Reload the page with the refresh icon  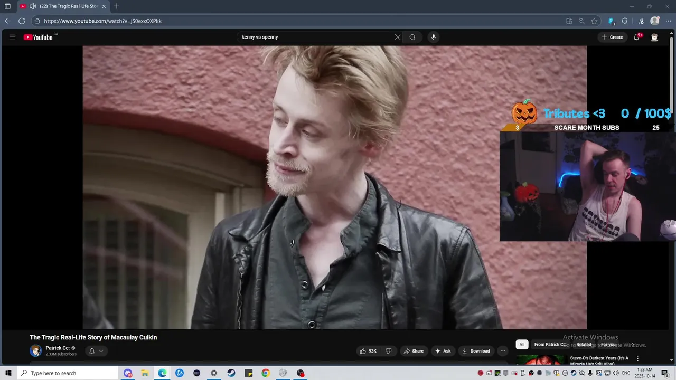[22, 21]
